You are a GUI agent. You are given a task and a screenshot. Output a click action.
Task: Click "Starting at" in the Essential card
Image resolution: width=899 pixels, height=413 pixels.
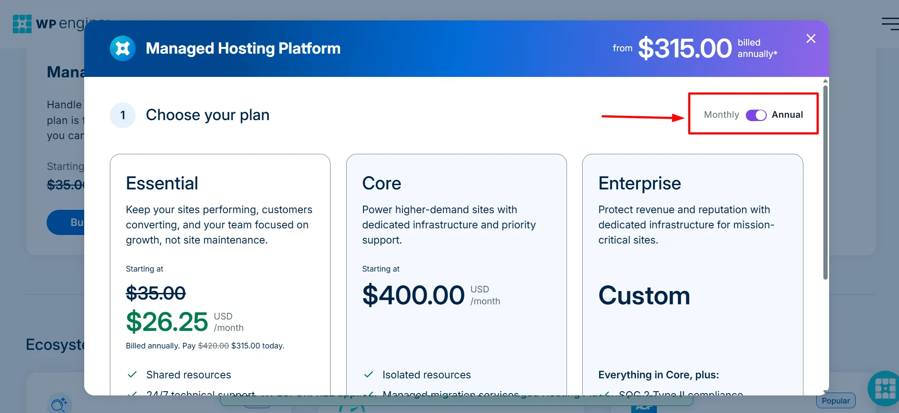145,269
